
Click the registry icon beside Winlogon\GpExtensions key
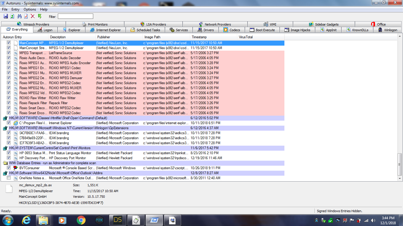pyautogui.click(x=5, y=128)
